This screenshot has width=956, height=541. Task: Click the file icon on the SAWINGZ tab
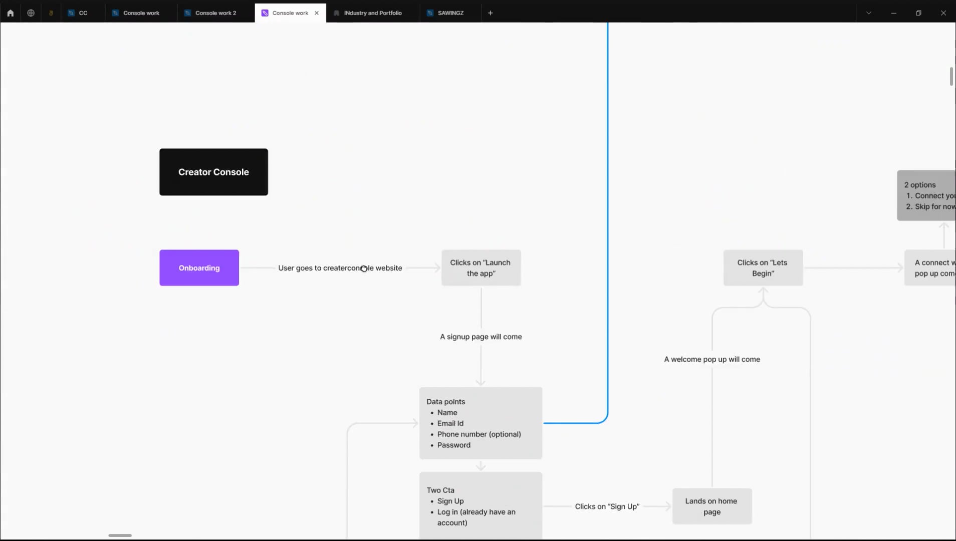pyautogui.click(x=429, y=13)
